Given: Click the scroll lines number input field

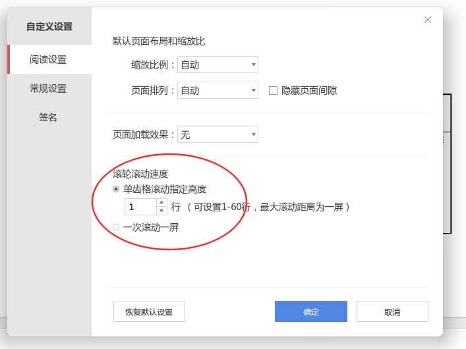Looking at the screenshot, I should click(140, 207).
